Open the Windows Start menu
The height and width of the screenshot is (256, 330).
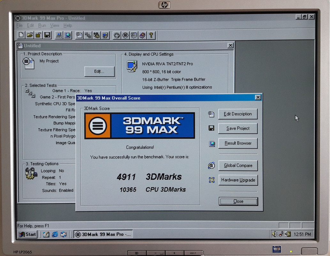pos(27,234)
